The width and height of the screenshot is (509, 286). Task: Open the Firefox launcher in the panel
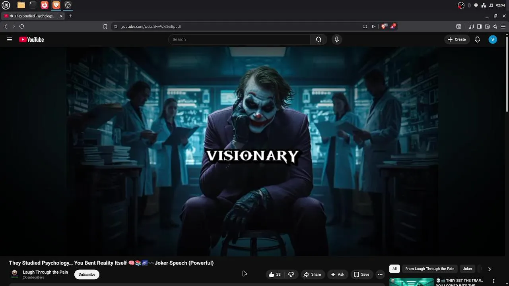[x=45, y=5]
